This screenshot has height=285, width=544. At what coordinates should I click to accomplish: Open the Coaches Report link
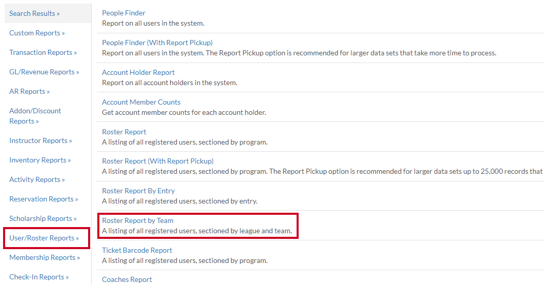(127, 279)
